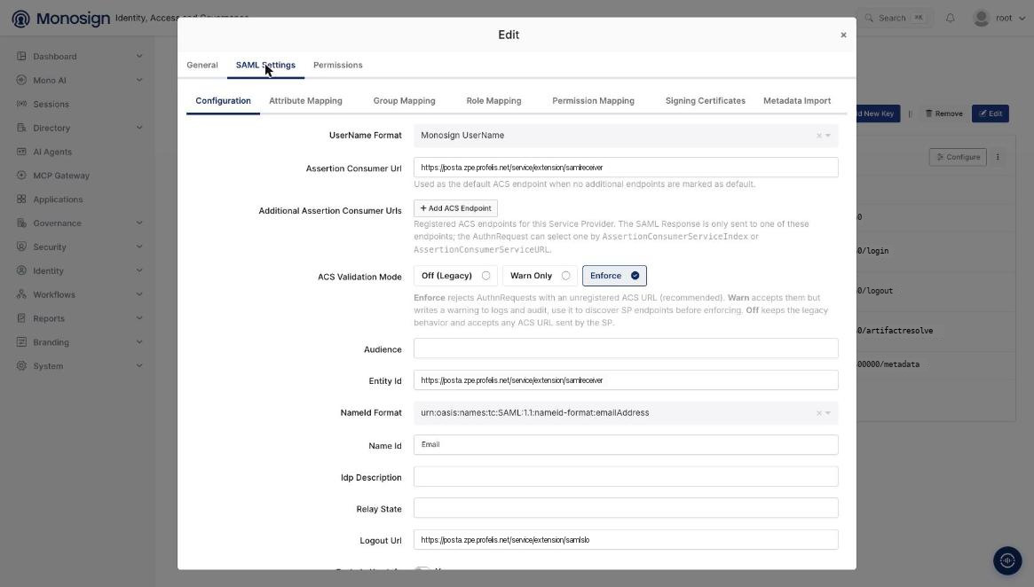Clear the NameId Format selection
Screen dimensions: 1034x587
819,413
